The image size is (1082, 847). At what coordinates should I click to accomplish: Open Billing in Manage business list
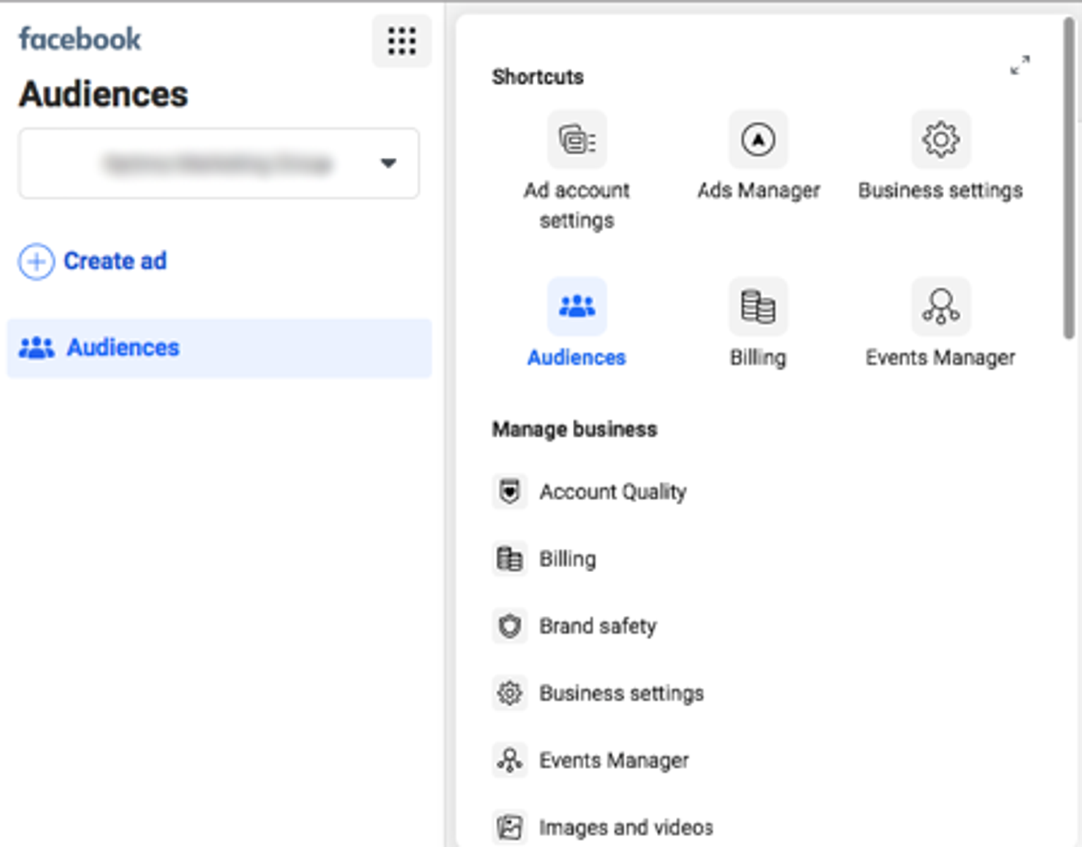pos(567,559)
